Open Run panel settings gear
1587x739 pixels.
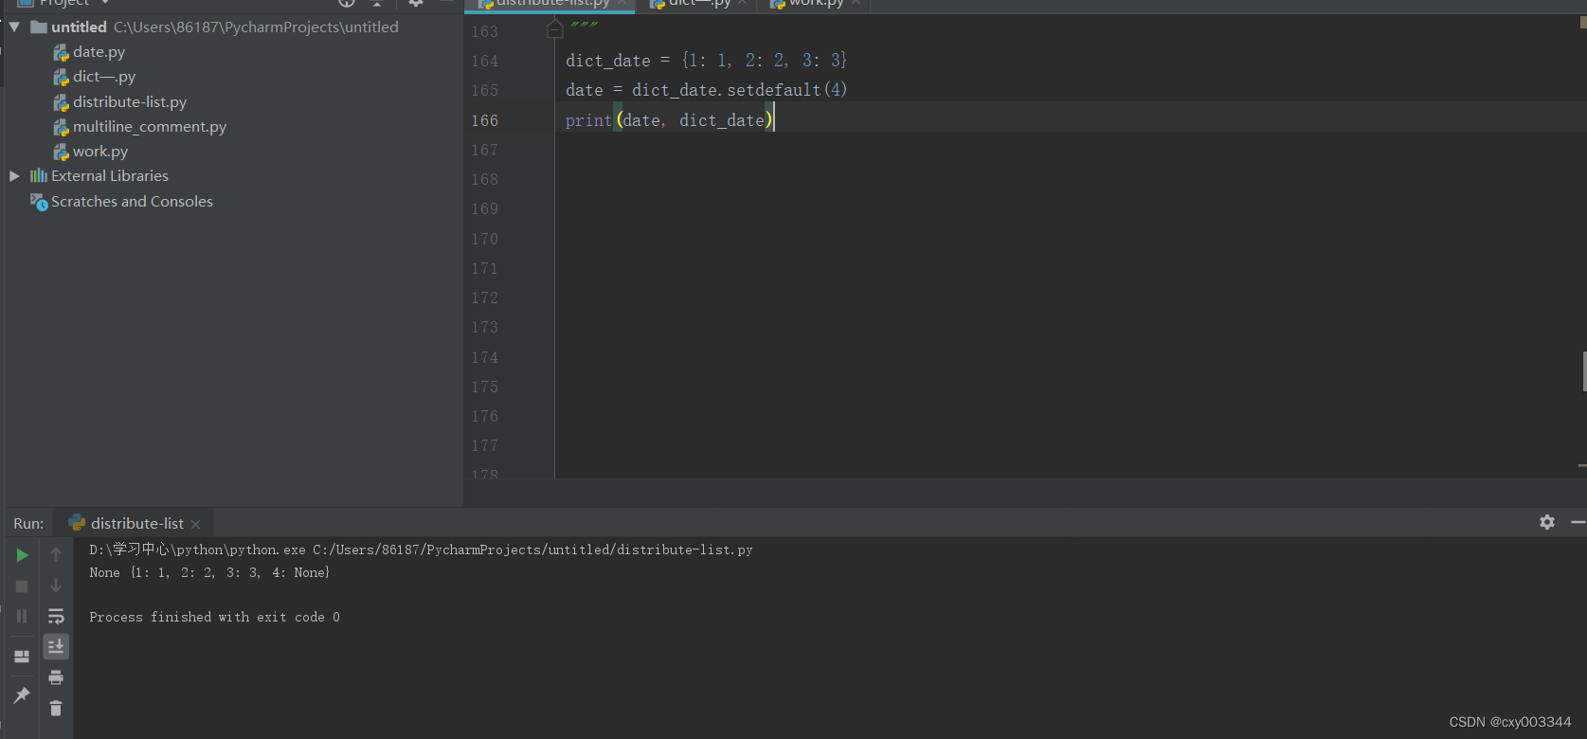click(x=1547, y=522)
